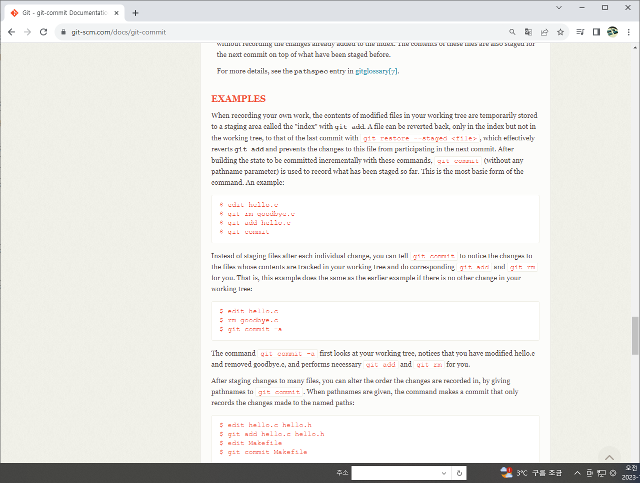Click the "$ git add hello.c" line
Viewport: 640px width, 483px height.
pos(255,223)
